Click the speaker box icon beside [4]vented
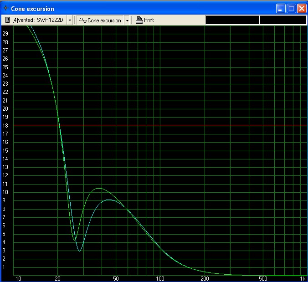308x282 pixels. 7,20
